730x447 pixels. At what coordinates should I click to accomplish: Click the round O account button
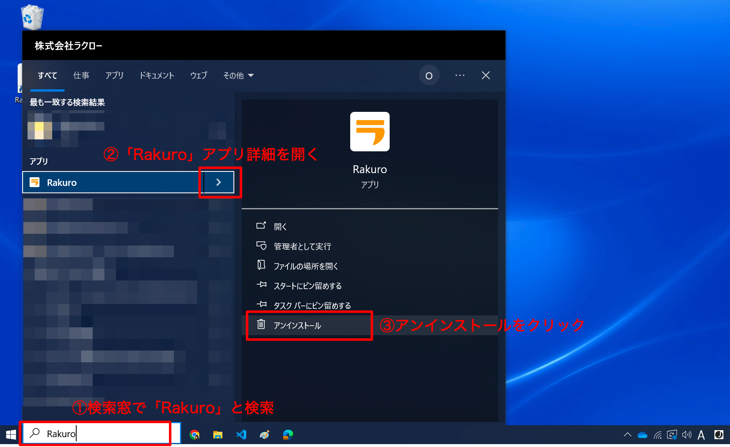(x=429, y=76)
